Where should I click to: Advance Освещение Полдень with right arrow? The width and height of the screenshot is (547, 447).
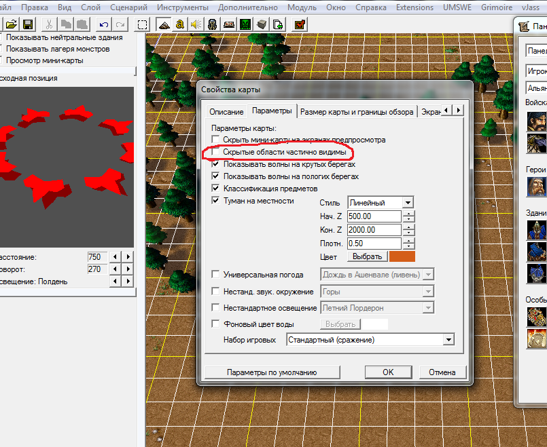pos(128,281)
